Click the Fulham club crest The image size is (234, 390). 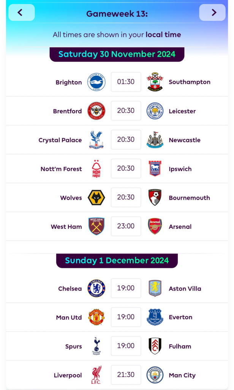click(155, 346)
